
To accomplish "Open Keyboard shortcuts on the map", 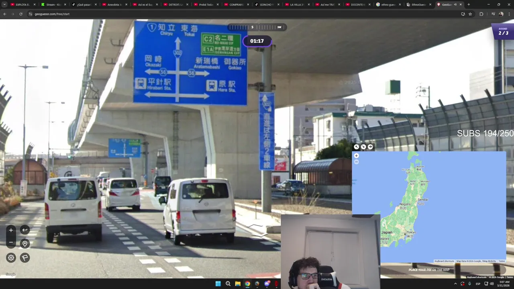I will click(x=444, y=261).
